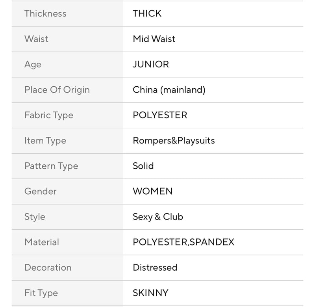Viewport: 315px width, 307px height.
Task: Click the Fabric Type label
Action: point(49,115)
